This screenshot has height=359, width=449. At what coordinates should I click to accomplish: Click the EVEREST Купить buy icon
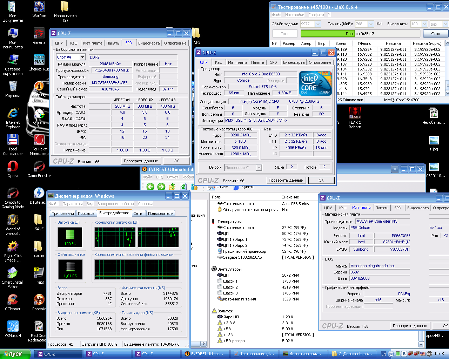click(x=236, y=187)
